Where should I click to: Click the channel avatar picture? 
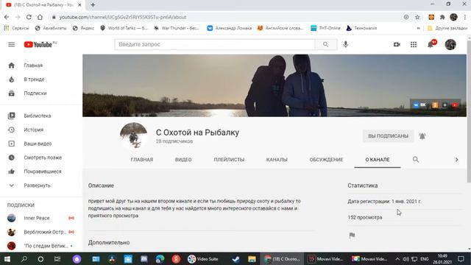point(133,136)
